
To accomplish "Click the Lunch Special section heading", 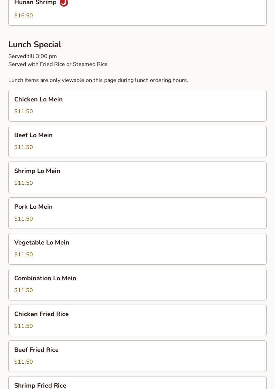I will [x=35, y=44].
